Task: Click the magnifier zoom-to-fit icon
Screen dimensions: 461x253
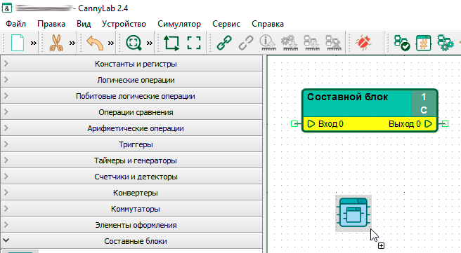Action: [134, 43]
